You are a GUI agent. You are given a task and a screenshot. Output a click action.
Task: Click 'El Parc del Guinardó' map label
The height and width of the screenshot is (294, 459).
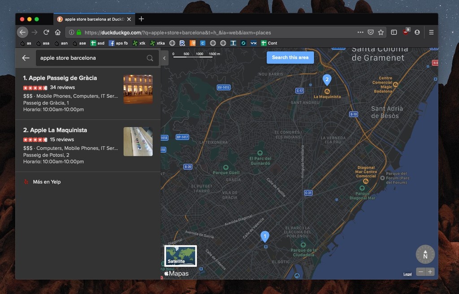[260, 161]
